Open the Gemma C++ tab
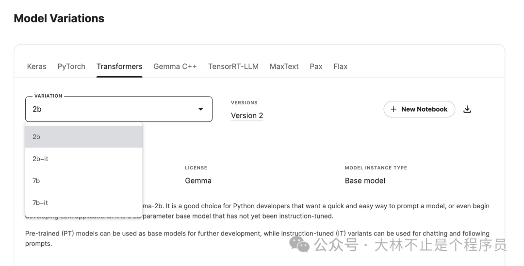The height and width of the screenshot is (266, 524). [175, 66]
